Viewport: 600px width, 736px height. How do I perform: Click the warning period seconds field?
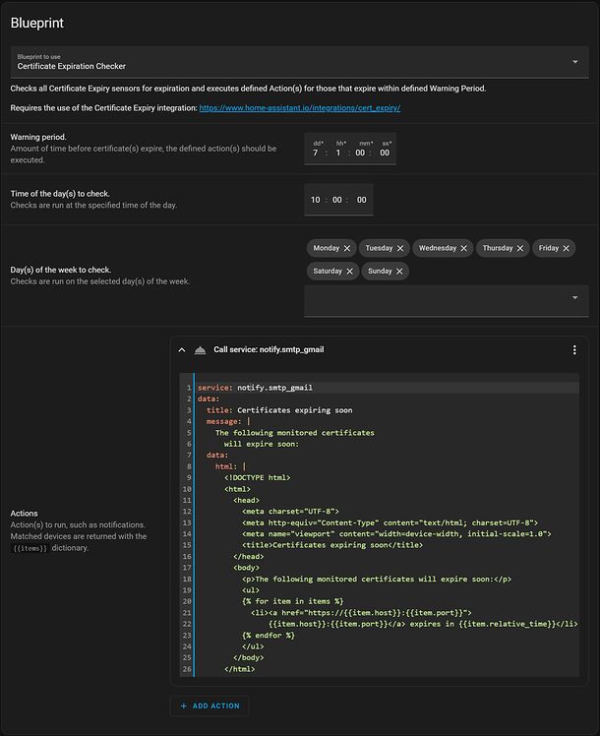(x=385, y=153)
